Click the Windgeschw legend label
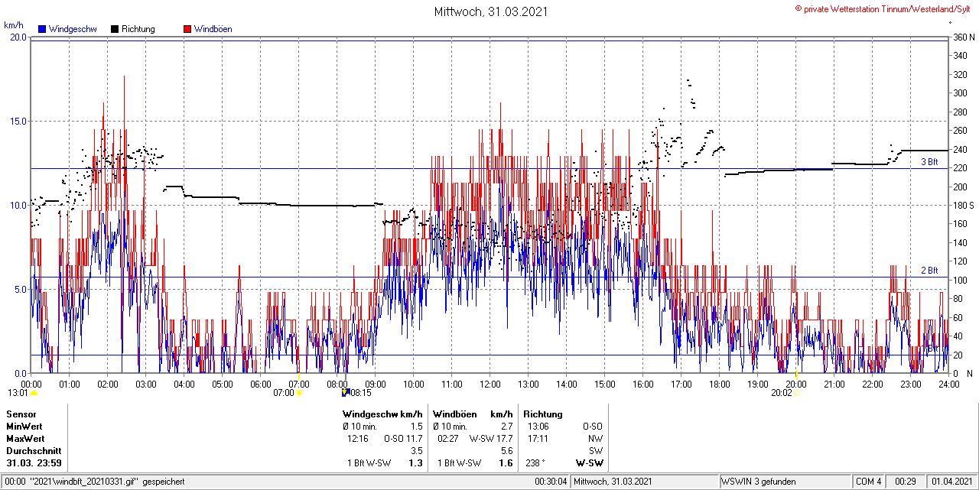The width and height of the screenshot is (979, 490). (73, 29)
